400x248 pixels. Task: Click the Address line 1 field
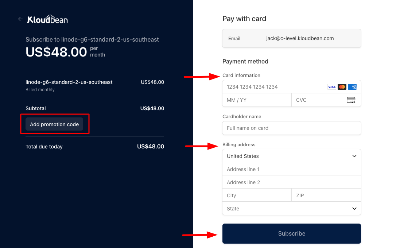point(292,169)
